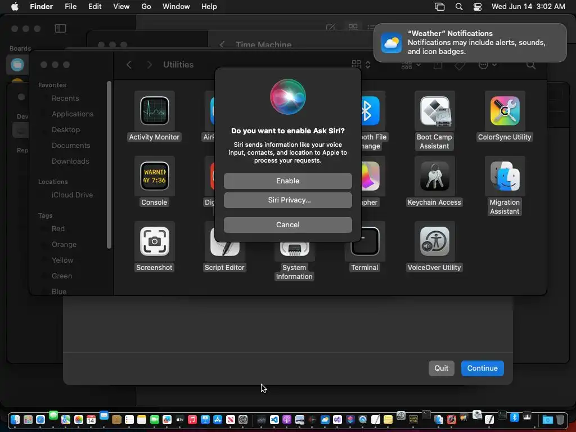Select the Orange tag in sidebar
Viewport: 576px width, 432px height.
pyautogui.click(x=64, y=245)
